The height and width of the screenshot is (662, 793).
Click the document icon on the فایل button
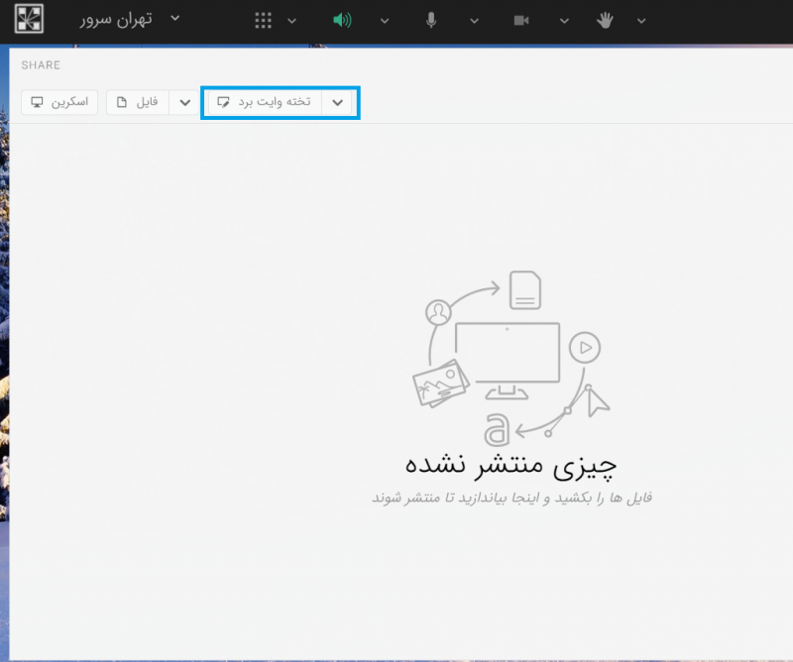(121, 103)
